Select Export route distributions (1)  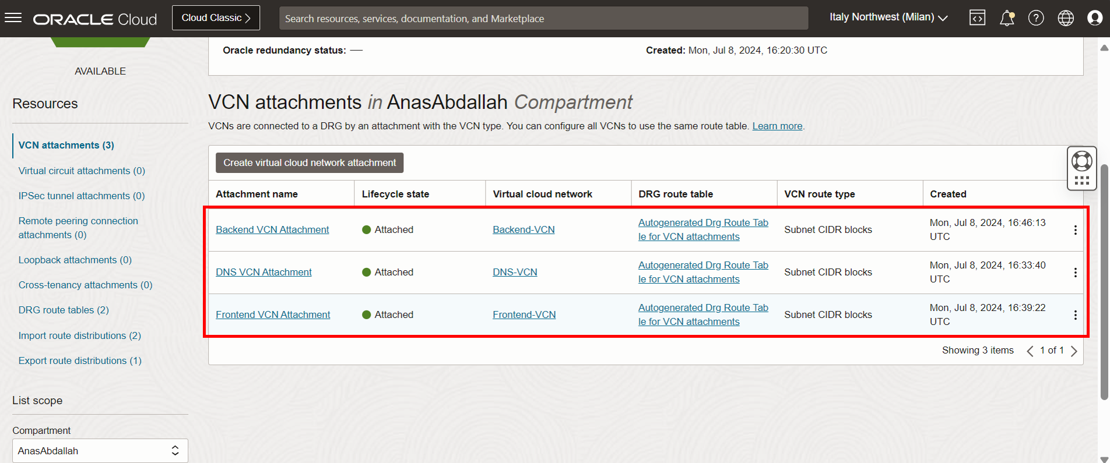click(x=80, y=360)
